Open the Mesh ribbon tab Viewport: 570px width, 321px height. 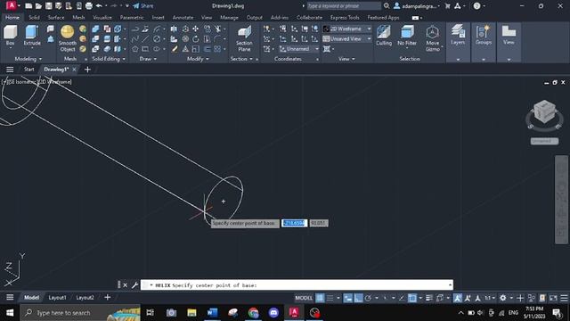[x=78, y=18]
